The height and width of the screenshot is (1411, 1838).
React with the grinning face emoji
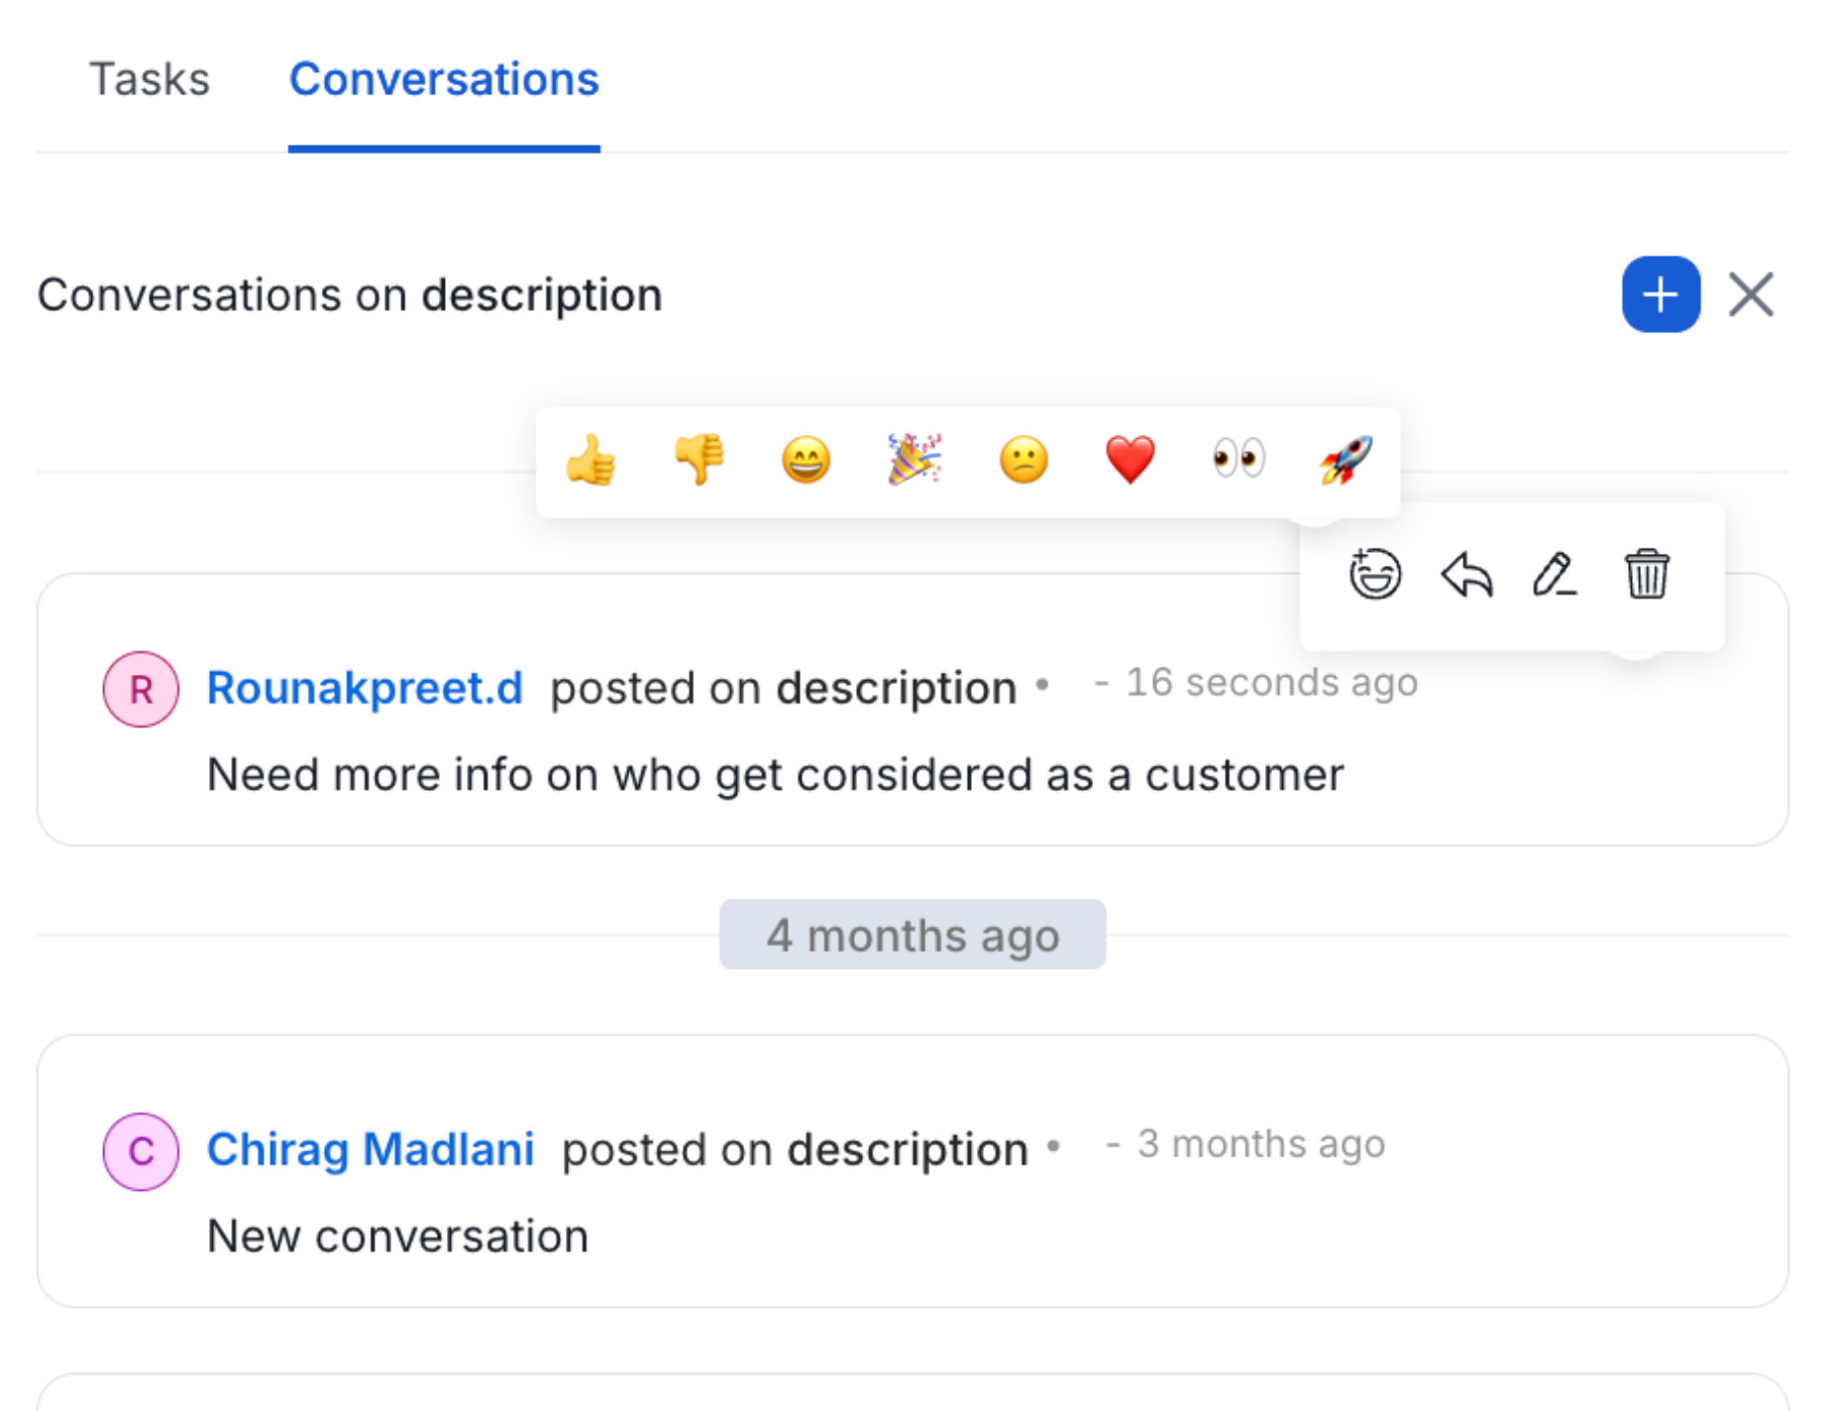[807, 459]
